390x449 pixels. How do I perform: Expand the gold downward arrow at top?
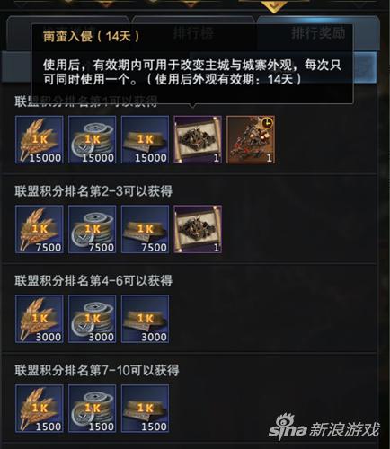pos(273,6)
